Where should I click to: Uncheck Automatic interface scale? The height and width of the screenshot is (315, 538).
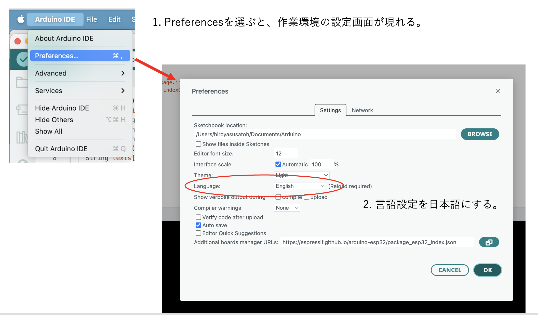point(278,164)
